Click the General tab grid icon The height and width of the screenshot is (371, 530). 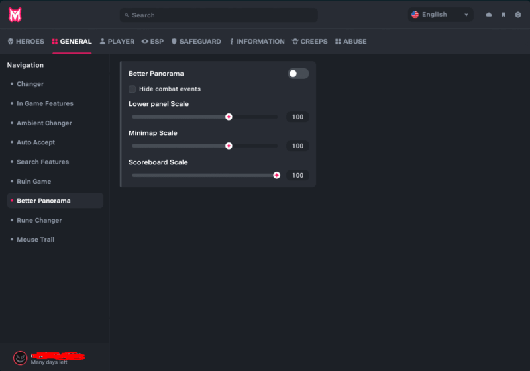pos(55,42)
